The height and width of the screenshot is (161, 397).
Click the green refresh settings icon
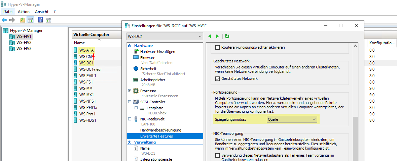(x=227, y=36)
